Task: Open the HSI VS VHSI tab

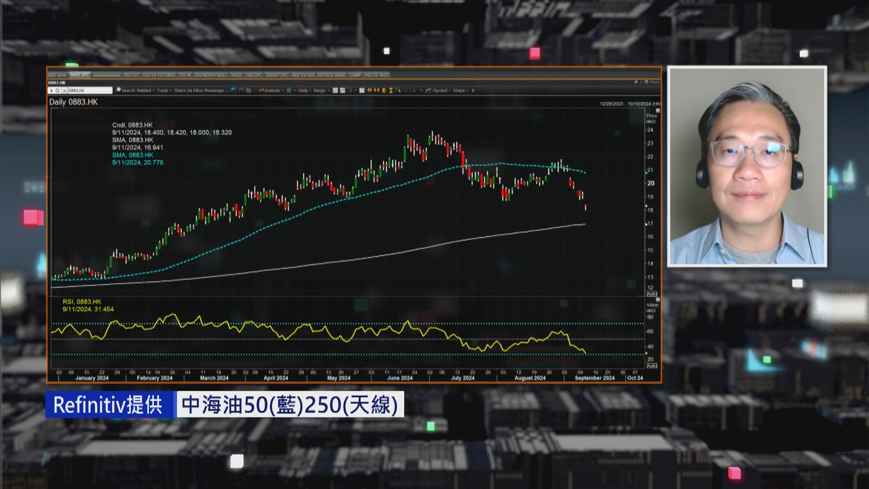Action: (x=377, y=75)
